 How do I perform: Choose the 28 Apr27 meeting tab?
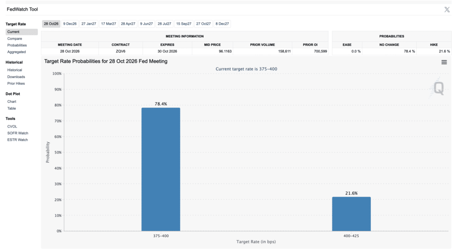click(x=128, y=24)
